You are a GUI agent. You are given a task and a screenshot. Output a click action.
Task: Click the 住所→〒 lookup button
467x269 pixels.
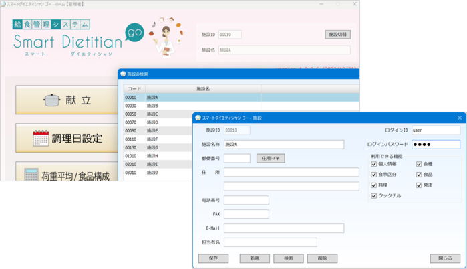[271, 159]
